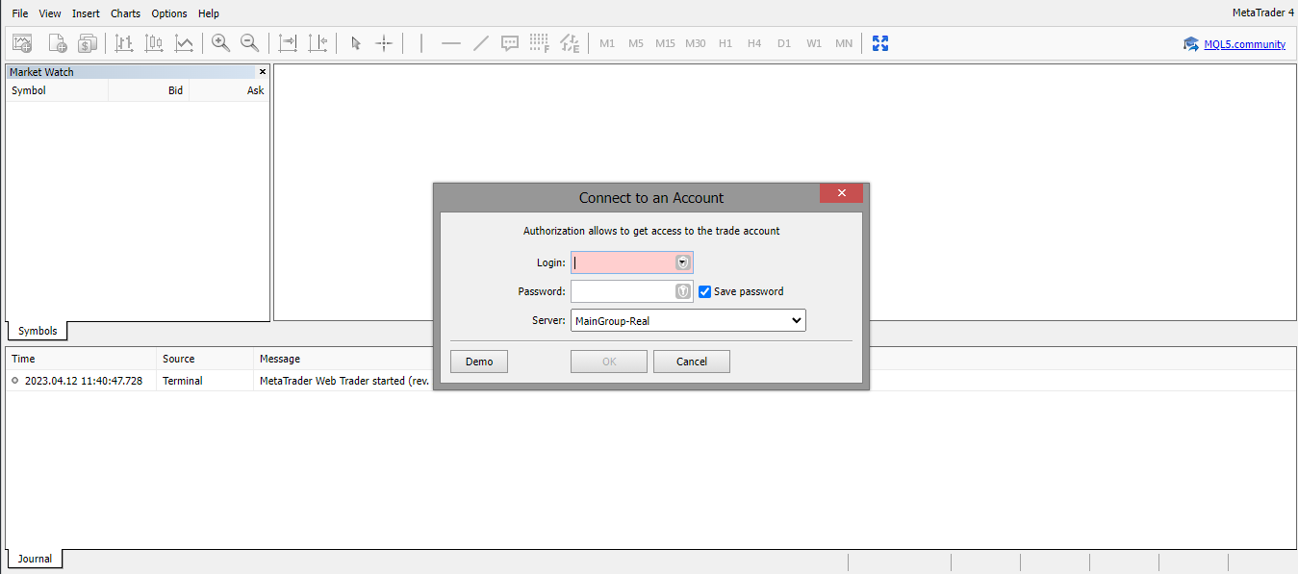Click the key icon in Password field
Screen dimensions: 1298x574
683,291
